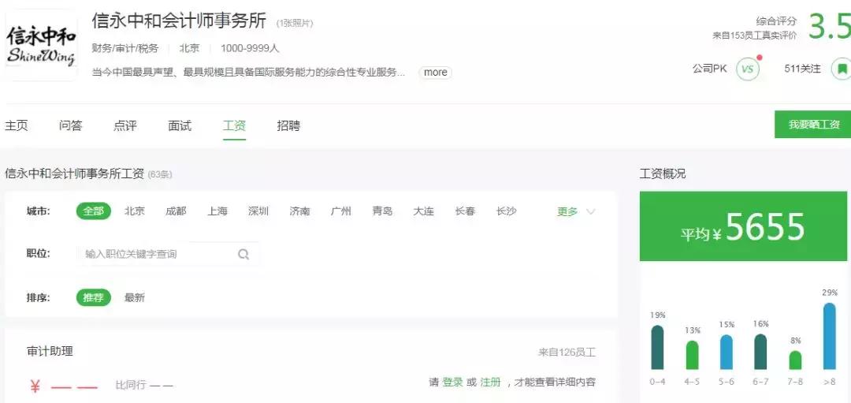This screenshot has height=403, width=851.
Task: Click 财务/审计/税务 industry text
Action: click(125, 48)
